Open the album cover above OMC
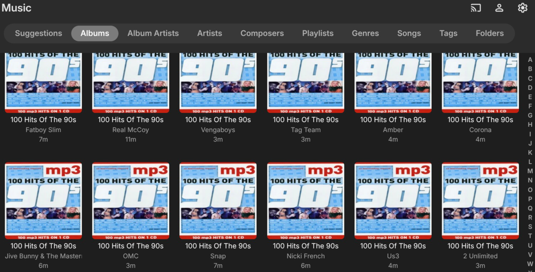Viewport: 535px width, 272px height. (x=131, y=201)
